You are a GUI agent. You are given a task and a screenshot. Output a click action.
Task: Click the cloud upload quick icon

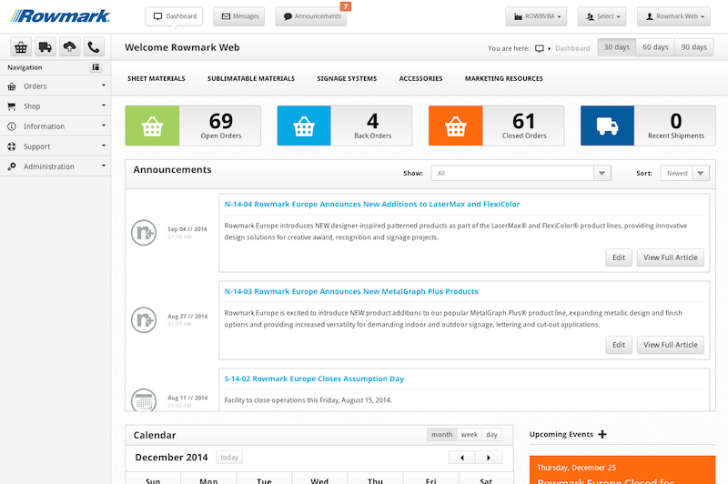coord(69,47)
